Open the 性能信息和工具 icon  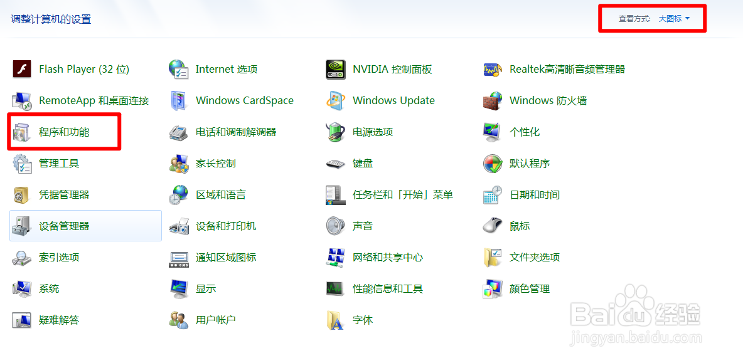coord(336,288)
